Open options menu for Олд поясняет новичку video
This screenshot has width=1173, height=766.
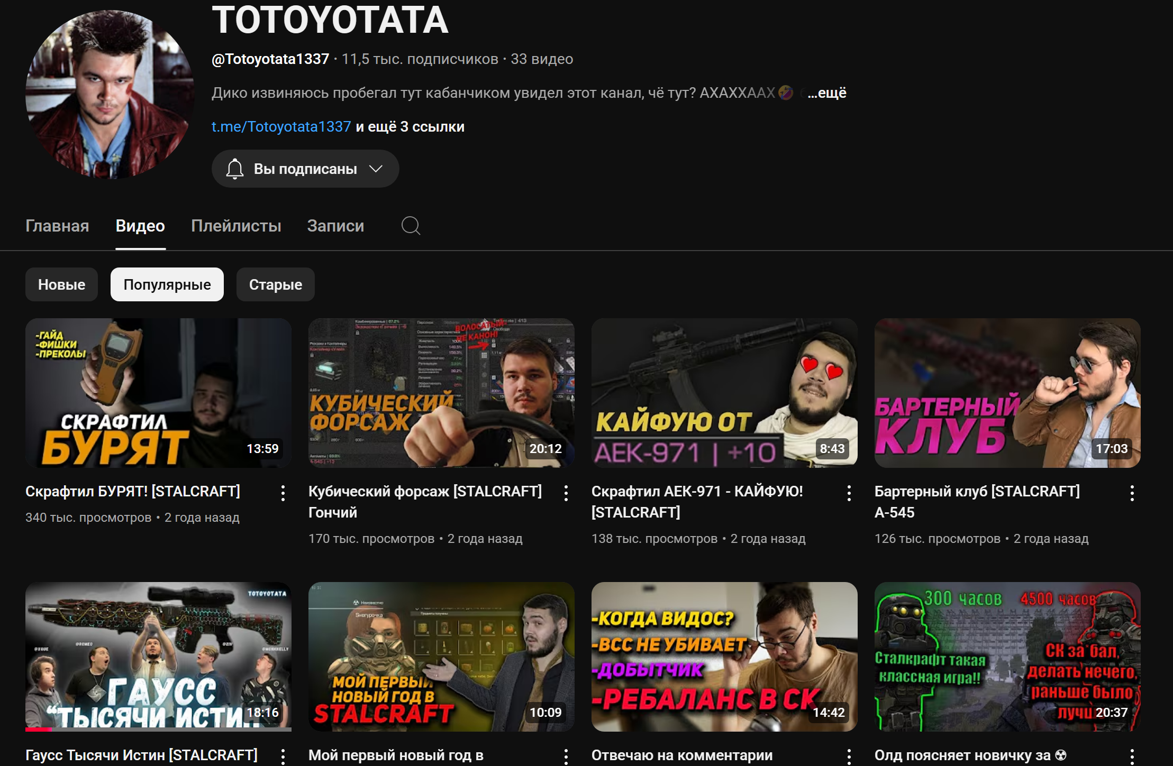click(x=1132, y=756)
